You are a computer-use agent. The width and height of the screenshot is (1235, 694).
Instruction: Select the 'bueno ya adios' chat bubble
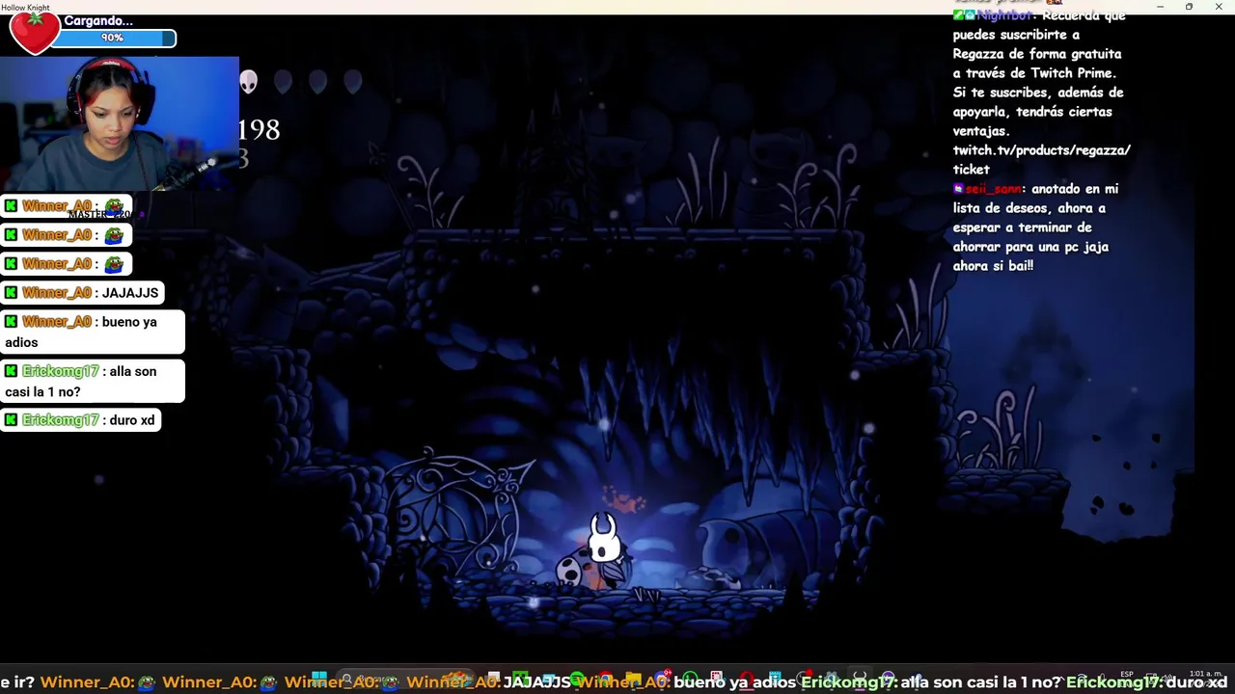92,332
